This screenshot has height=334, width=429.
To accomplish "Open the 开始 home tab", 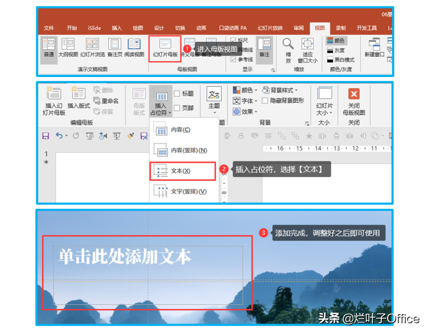I will [71, 28].
